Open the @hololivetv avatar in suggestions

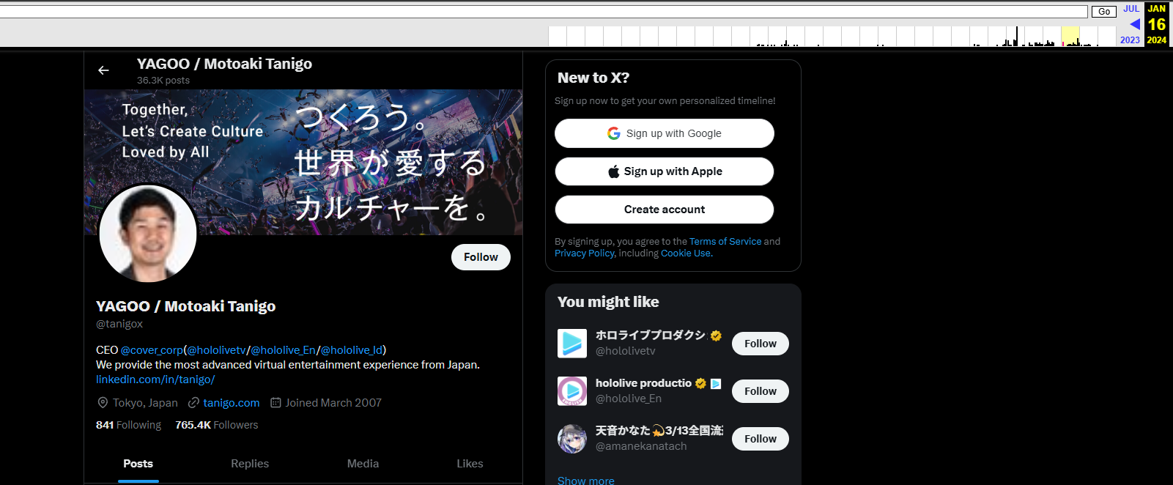pyautogui.click(x=572, y=344)
